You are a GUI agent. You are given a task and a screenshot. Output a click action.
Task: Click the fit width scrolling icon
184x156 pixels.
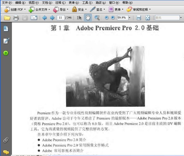[139, 18]
